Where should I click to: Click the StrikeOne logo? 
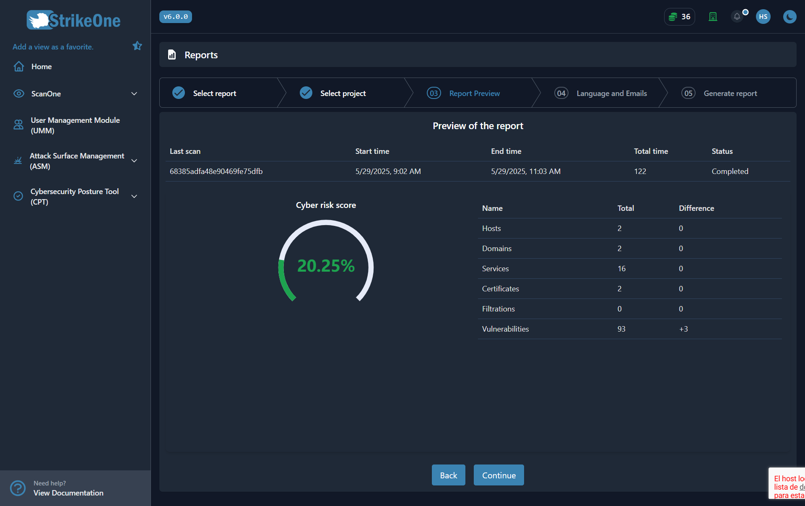coord(73,20)
